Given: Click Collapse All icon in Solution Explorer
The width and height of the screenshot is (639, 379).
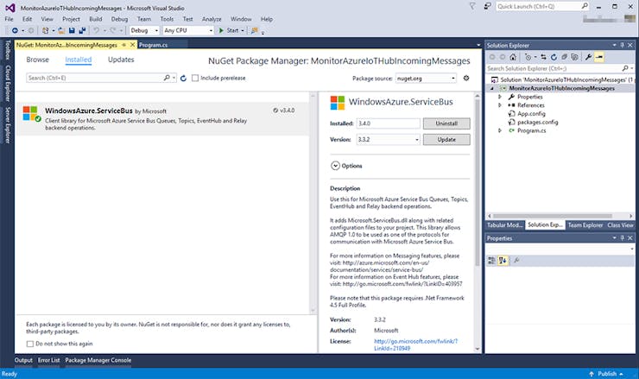Looking at the screenshot, I should pyautogui.click(x=564, y=57).
